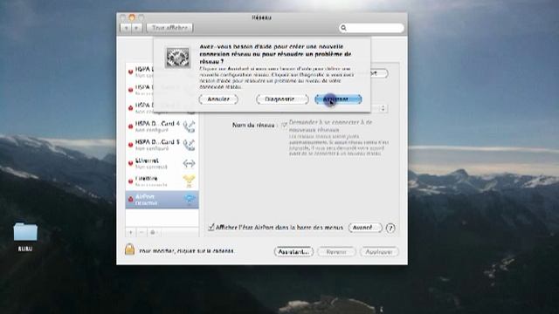The width and height of the screenshot is (559, 314).
Task: Click the highlighted Assistant dialog button
Action: 338,99
